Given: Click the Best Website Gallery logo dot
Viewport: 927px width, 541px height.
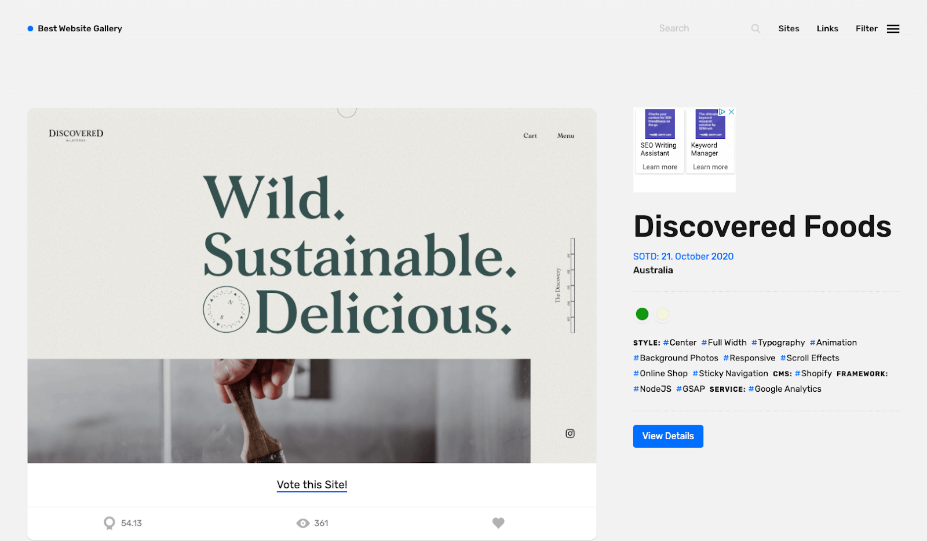Looking at the screenshot, I should (x=29, y=28).
